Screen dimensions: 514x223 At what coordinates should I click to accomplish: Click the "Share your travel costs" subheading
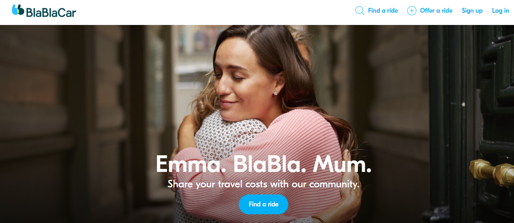coord(264,184)
